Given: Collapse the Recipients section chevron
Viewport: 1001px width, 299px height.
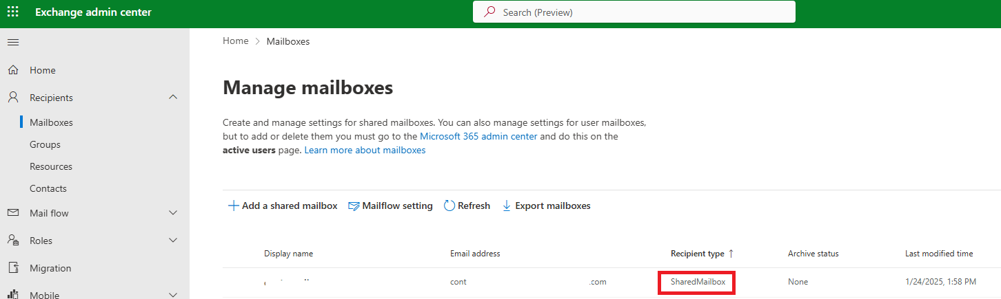Looking at the screenshot, I should coord(173,98).
